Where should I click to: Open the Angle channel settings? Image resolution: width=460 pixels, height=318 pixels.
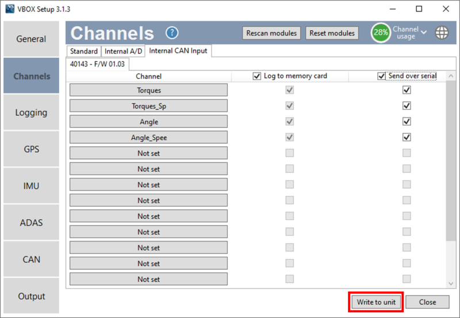click(148, 122)
